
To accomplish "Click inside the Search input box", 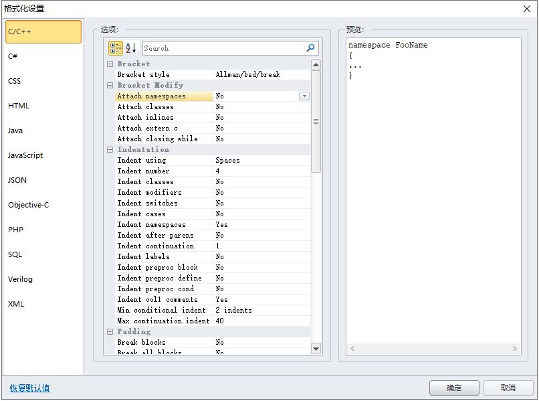I will [221, 48].
